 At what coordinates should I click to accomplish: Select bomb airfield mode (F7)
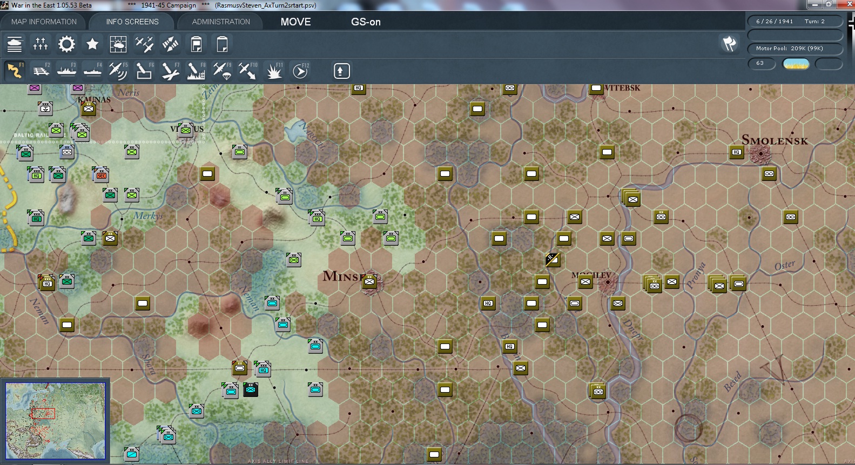pyautogui.click(x=170, y=71)
